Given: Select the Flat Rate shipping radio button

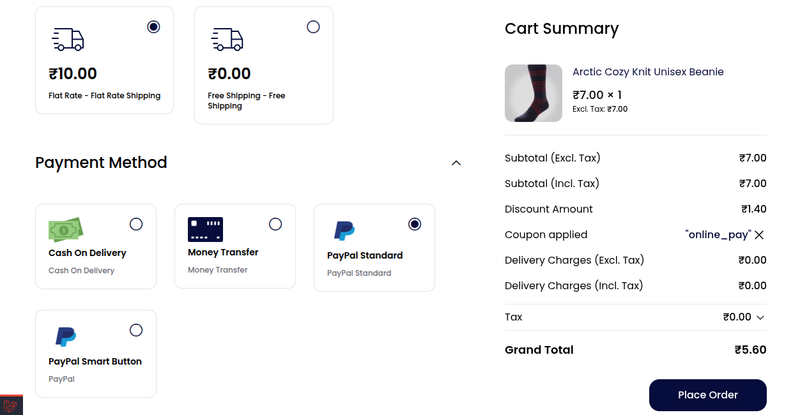Looking at the screenshot, I should (x=153, y=27).
